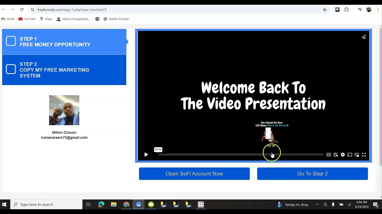Open Task View on taskbar
This screenshot has width=382, height=214.
tap(88, 204)
